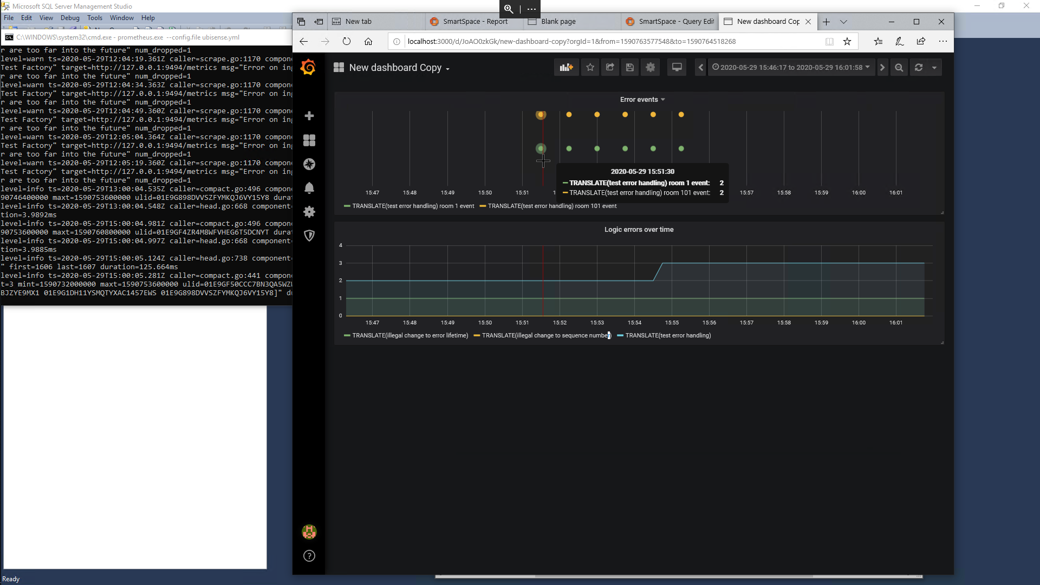The image size is (1040, 585).
Task: Save the dashboard with the disk icon
Action: (x=630, y=67)
